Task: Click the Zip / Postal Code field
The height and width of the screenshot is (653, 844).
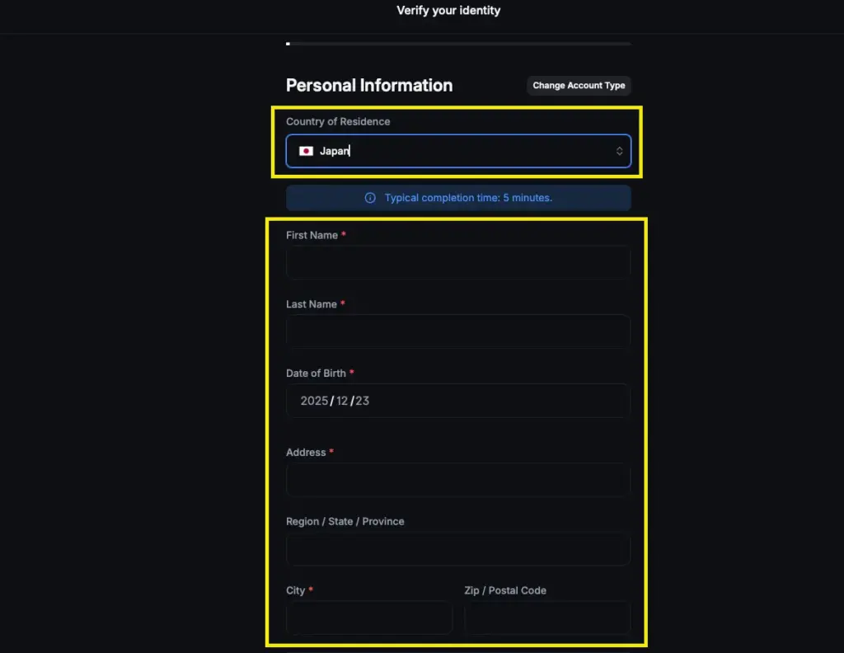Action: [547, 618]
